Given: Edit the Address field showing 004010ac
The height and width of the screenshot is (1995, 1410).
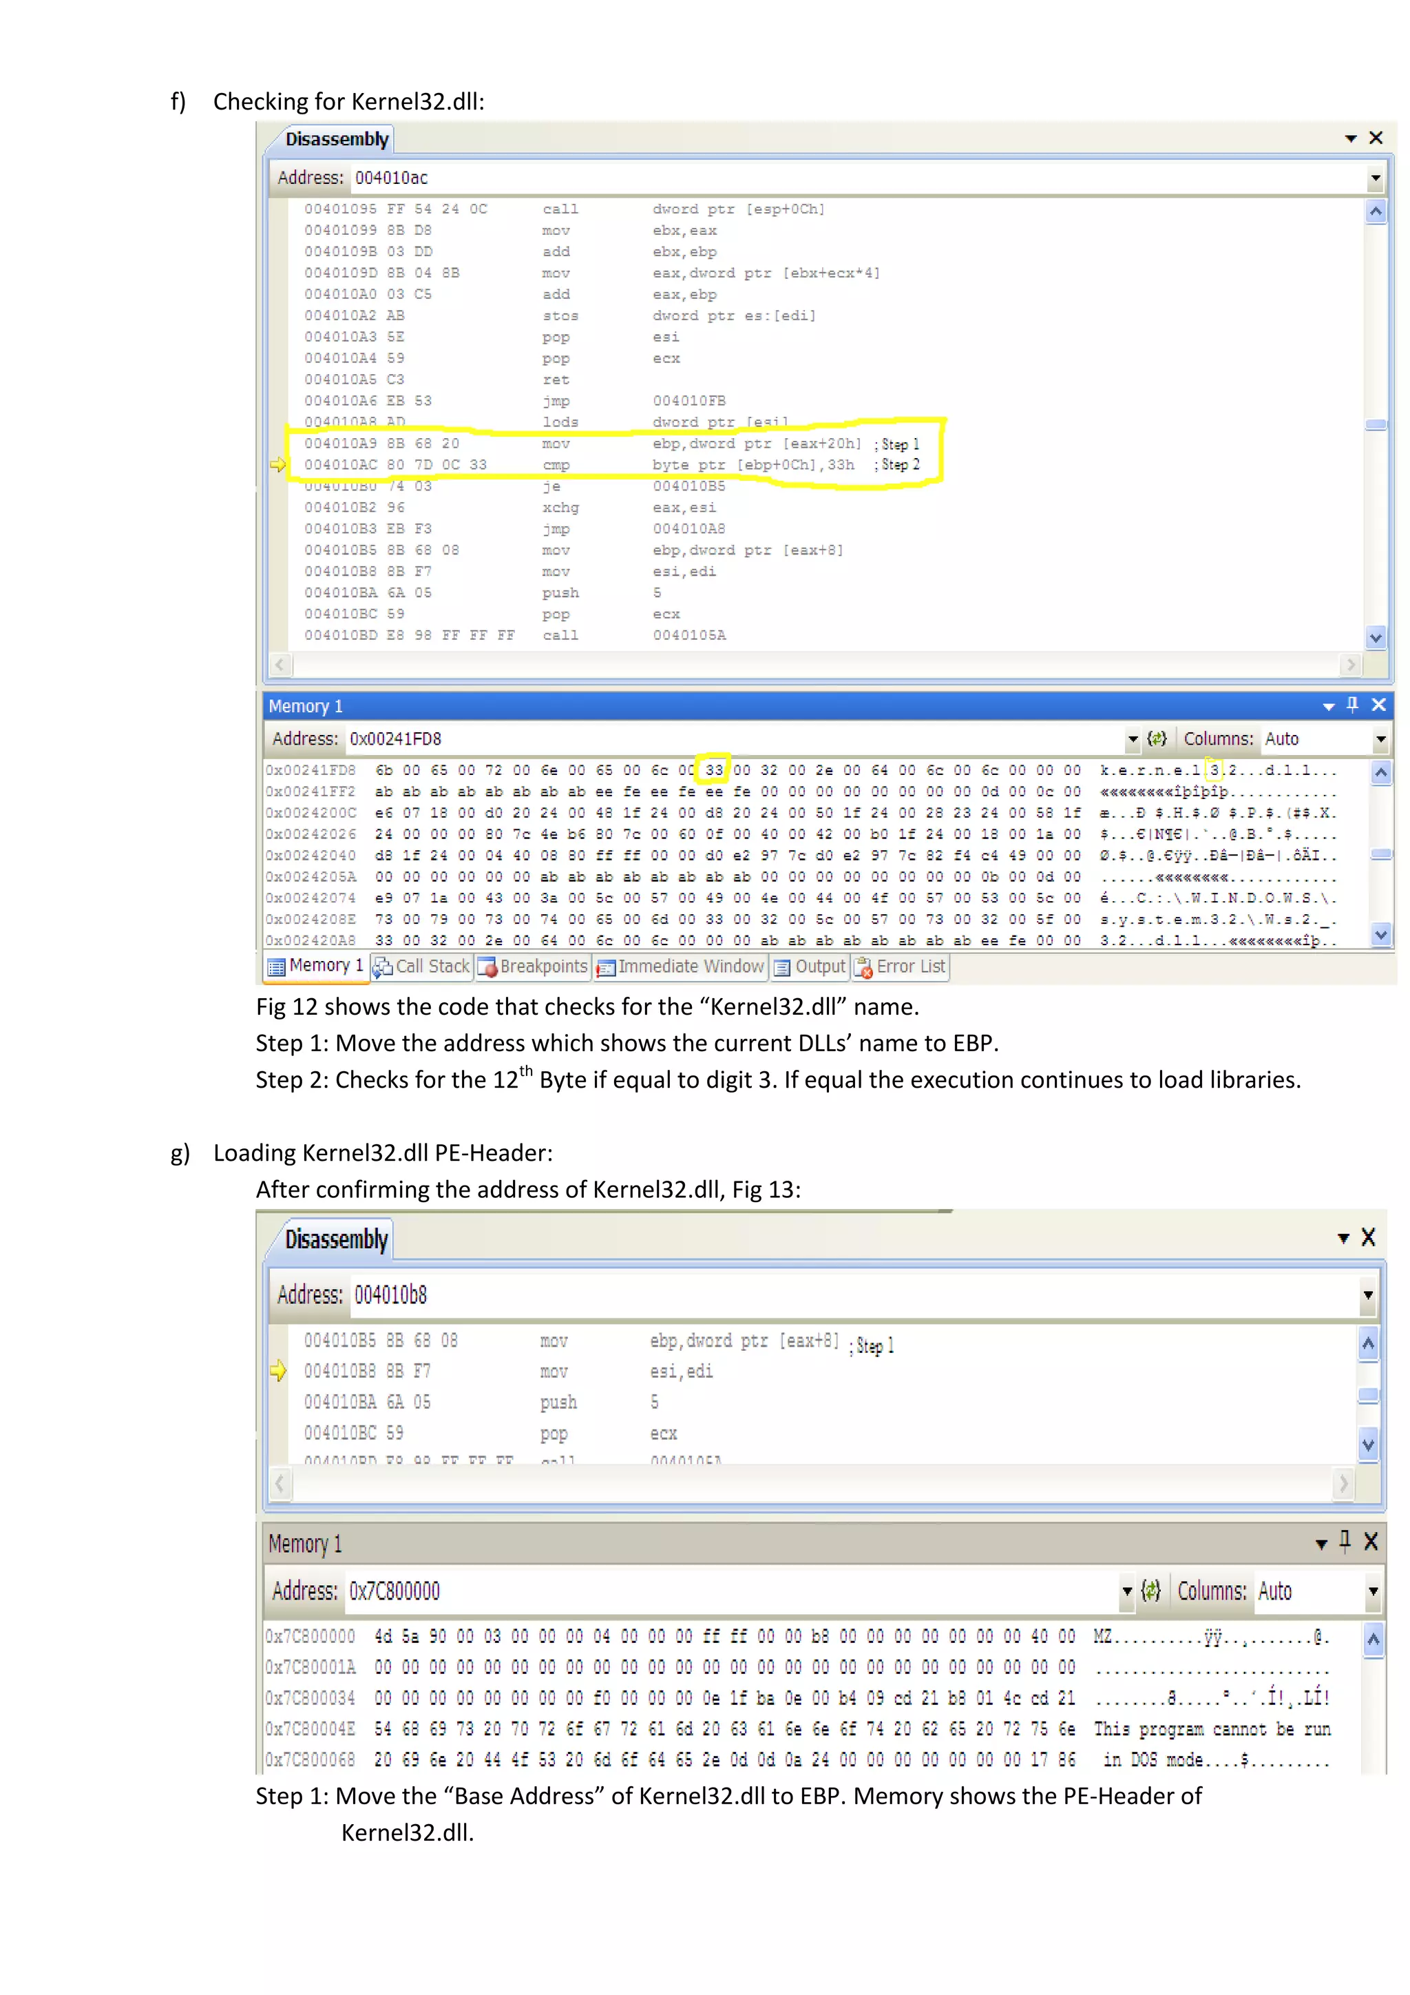Looking at the screenshot, I should coord(858,178).
